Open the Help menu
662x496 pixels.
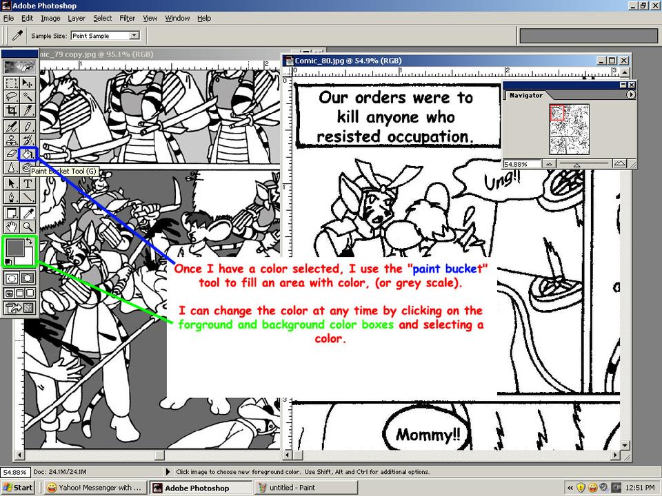click(204, 18)
